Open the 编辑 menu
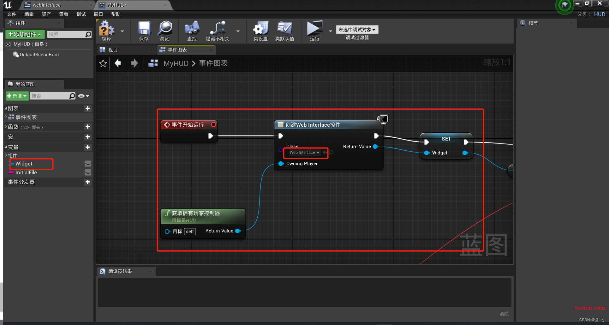Image resolution: width=609 pixels, height=325 pixels. 29,14
